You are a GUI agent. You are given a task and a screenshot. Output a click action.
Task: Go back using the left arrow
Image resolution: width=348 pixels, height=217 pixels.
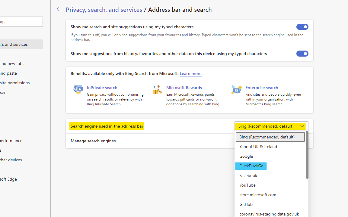tap(59, 9)
